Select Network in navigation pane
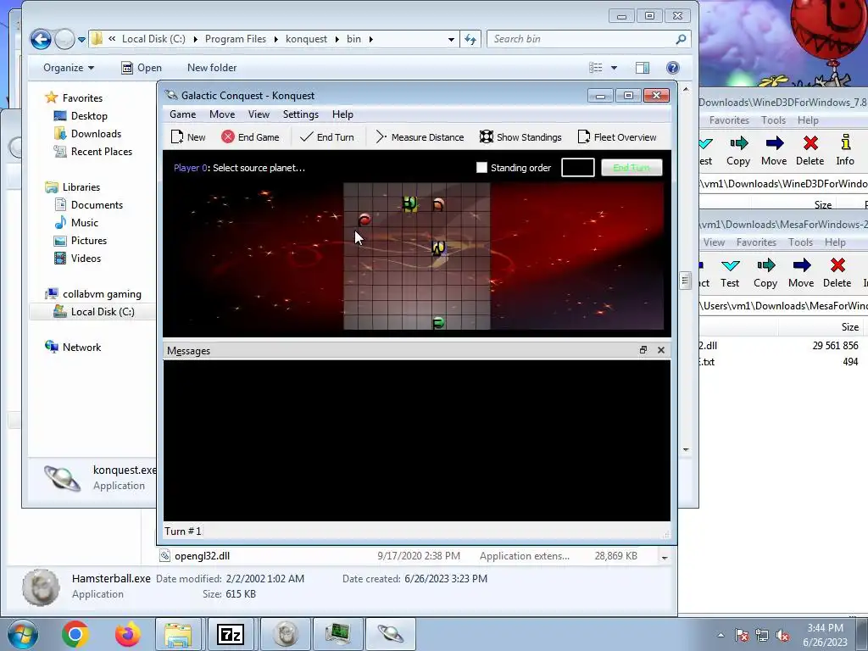The width and height of the screenshot is (868, 651). click(x=73, y=347)
